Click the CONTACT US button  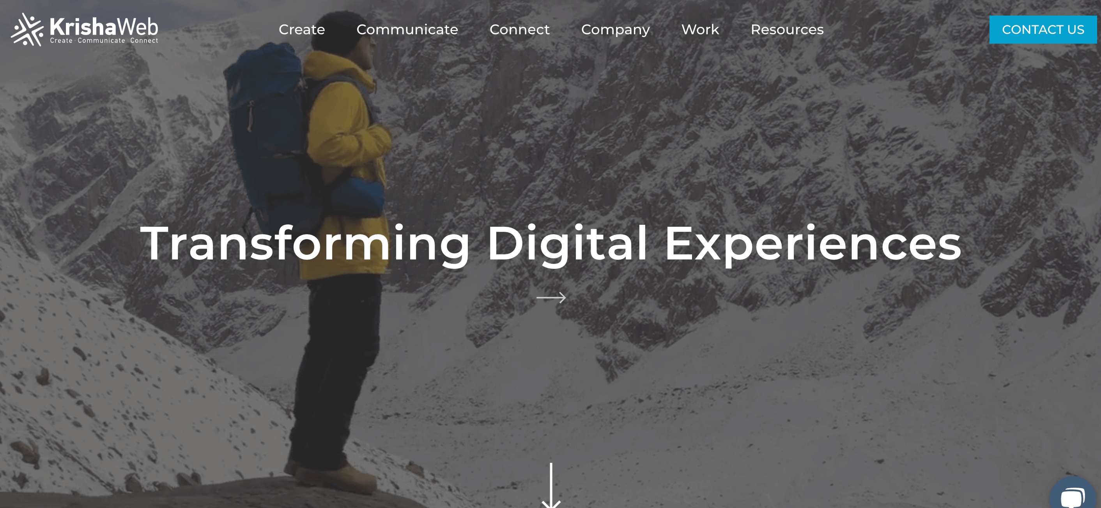[x=1043, y=30]
